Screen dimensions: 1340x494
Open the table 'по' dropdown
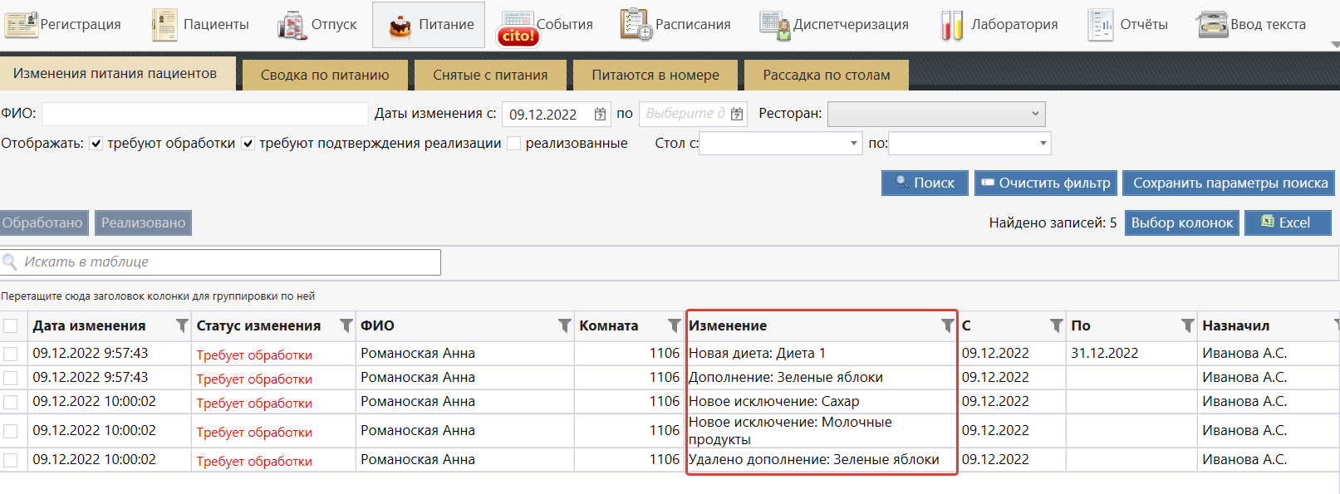tap(1043, 144)
